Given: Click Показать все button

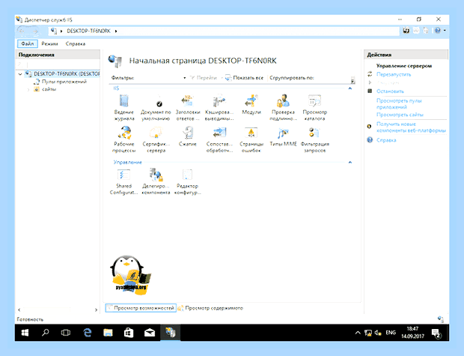Looking at the screenshot, I should point(245,78).
